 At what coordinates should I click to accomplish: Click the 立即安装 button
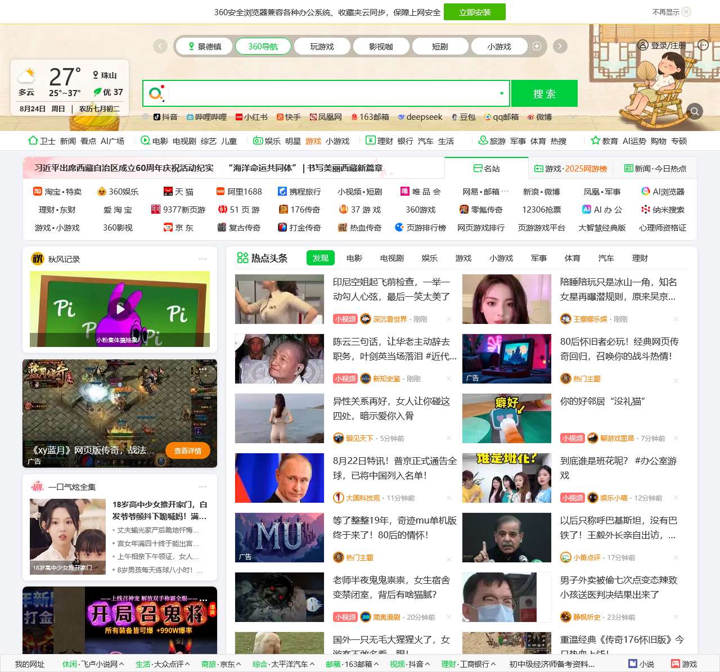[x=475, y=12]
